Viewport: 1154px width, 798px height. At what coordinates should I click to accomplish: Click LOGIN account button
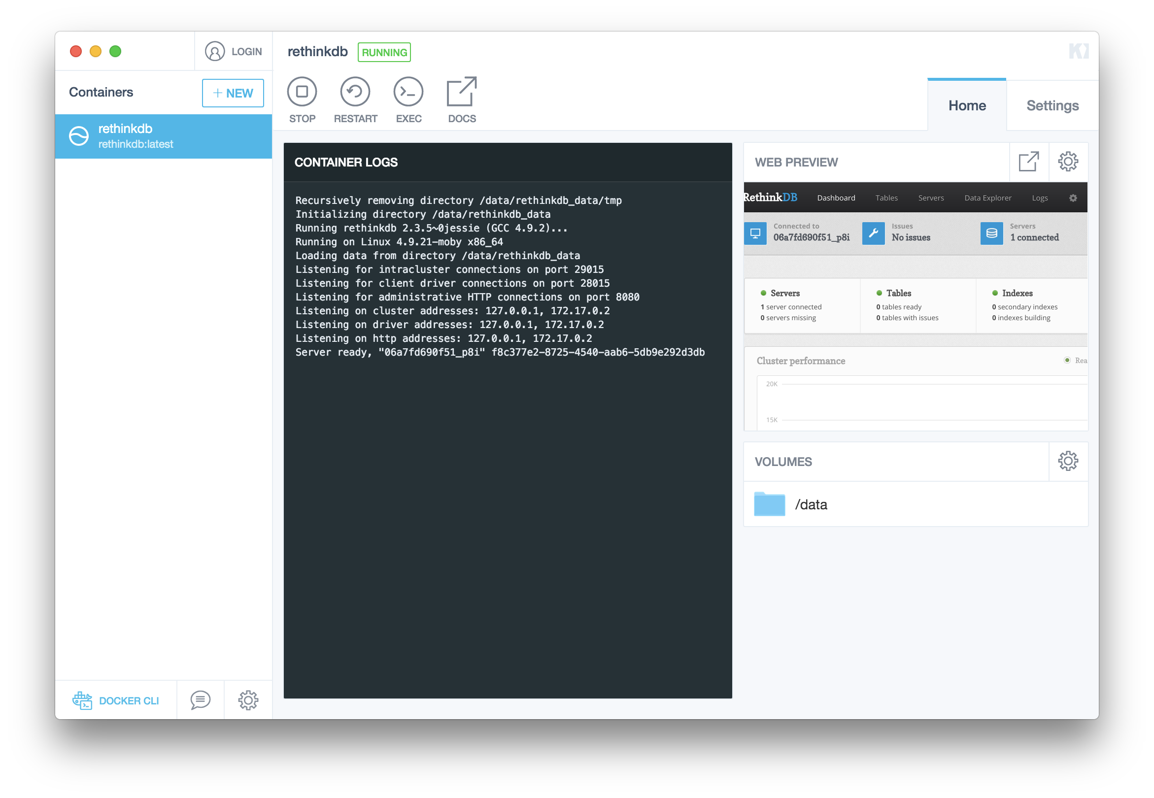(x=234, y=52)
